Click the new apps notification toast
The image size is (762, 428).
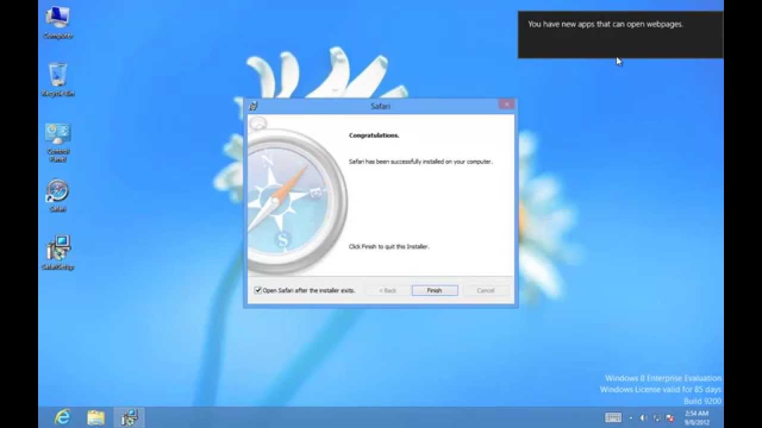pyautogui.click(x=620, y=34)
